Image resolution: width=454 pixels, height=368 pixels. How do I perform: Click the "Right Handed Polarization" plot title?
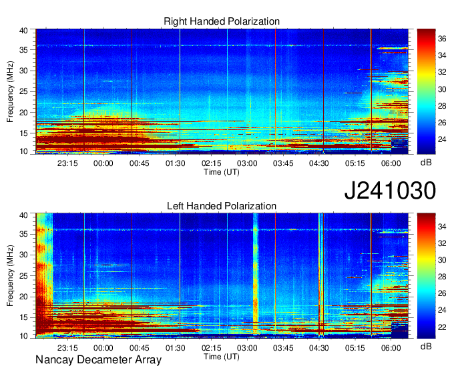click(222, 21)
